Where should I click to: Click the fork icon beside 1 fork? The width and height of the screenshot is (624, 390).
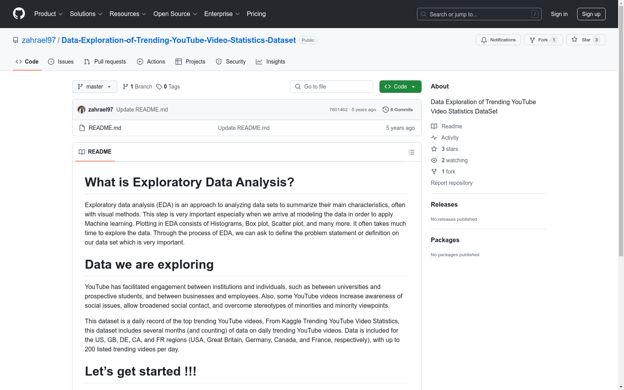pyautogui.click(x=434, y=172)
